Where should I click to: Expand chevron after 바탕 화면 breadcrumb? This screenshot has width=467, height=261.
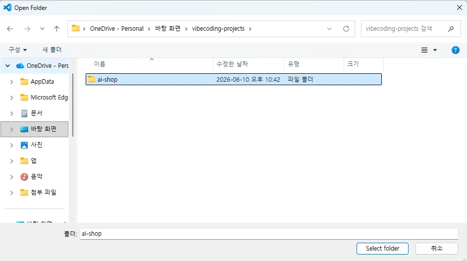pos(186,29)
